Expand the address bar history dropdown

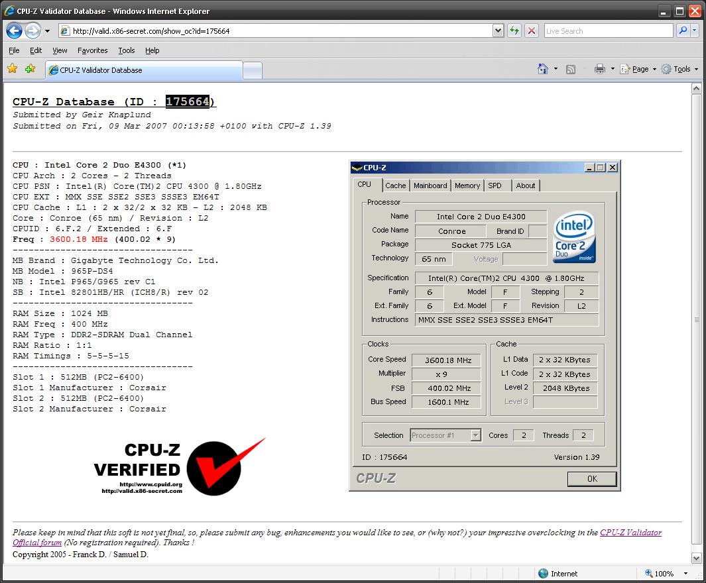pos(498,31)
